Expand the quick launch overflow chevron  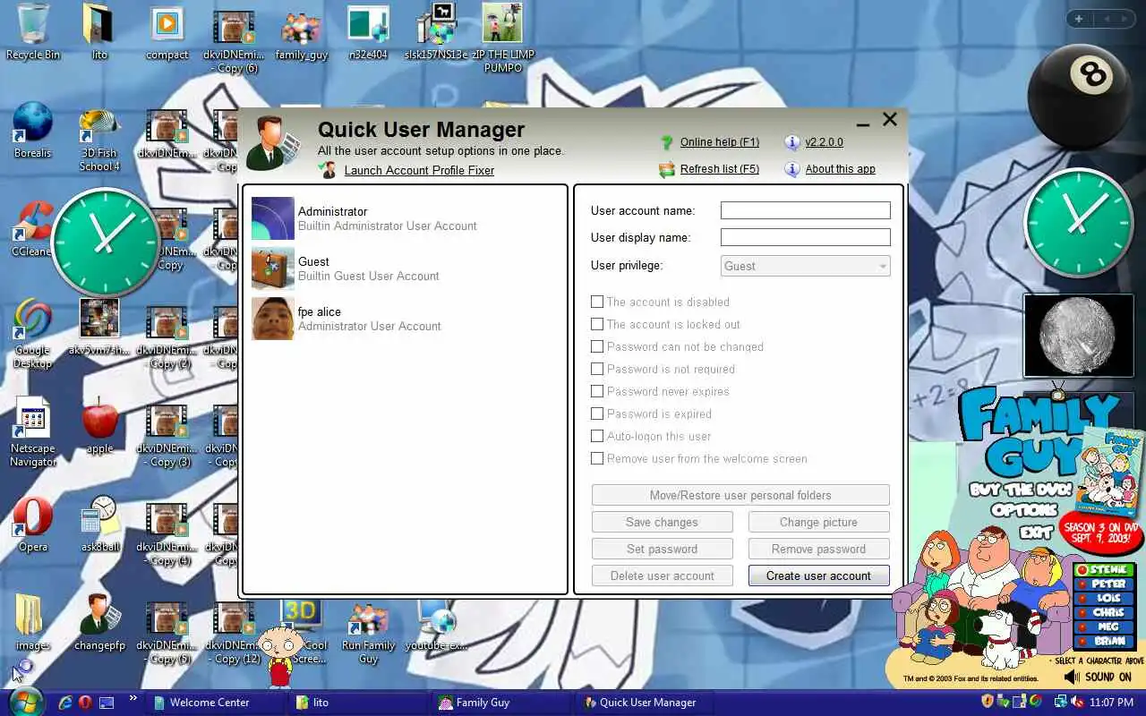tap(133, 698)
